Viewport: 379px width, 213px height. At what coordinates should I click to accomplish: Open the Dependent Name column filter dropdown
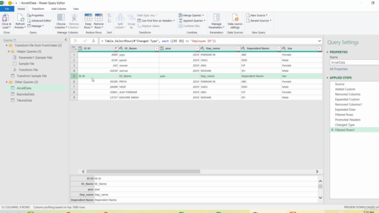click(x=278, y=49)
